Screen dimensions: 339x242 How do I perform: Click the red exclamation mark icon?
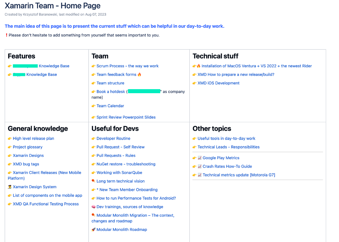7,35
